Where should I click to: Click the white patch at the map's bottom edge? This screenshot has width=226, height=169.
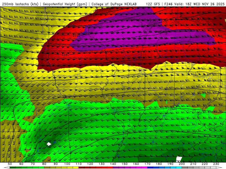[x=179, y=159]
